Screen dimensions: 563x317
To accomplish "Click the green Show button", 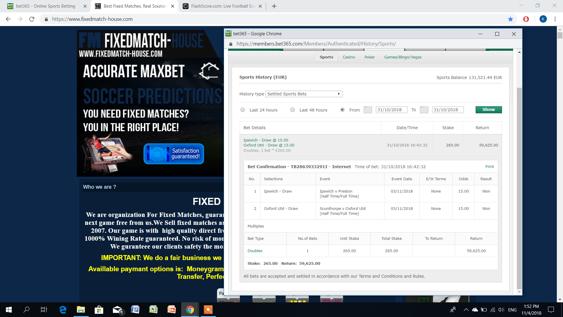I will click(489, 109).
